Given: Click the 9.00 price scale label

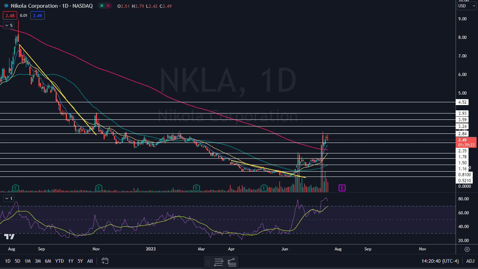Looking at the screenshot, I should coord(463,19).
